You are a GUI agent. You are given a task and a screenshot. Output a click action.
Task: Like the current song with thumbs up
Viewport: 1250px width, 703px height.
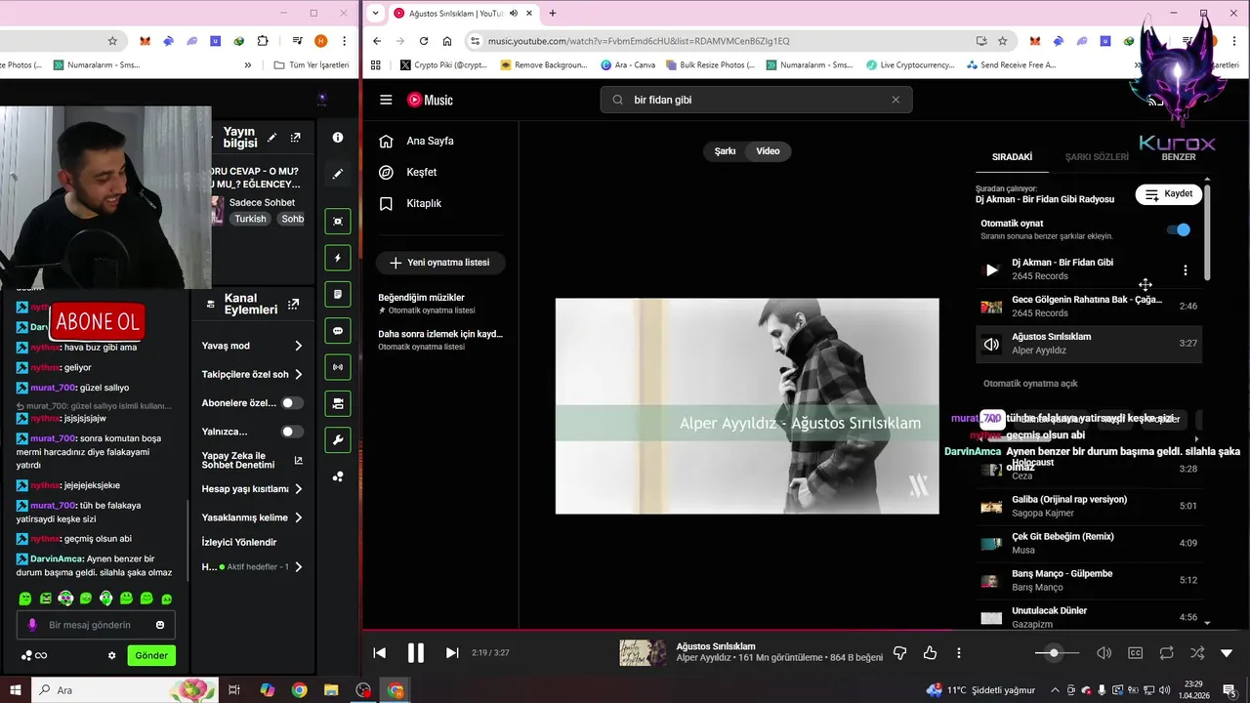point(930,652)
